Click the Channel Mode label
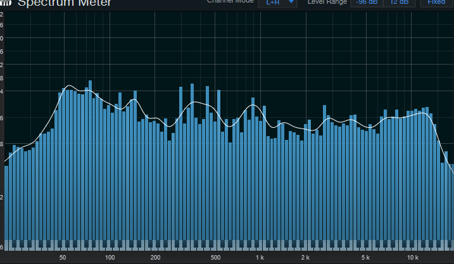 pyautogui.click(x=230, y=1)
